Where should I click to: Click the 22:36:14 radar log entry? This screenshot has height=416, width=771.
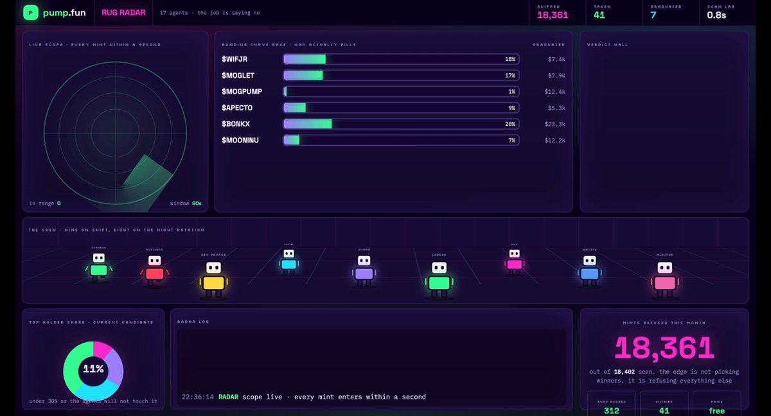pos(304,397)
